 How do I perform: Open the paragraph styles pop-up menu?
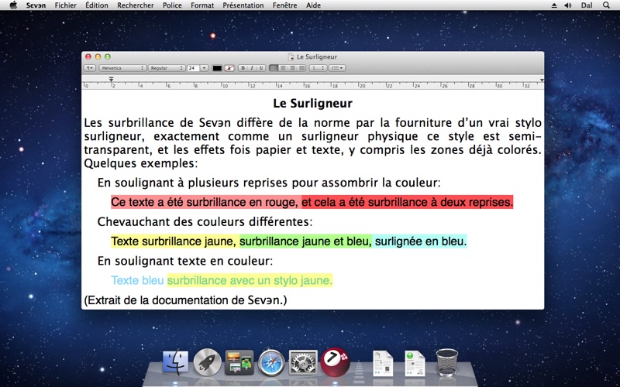pyautogui.click(x=89, y=68)
